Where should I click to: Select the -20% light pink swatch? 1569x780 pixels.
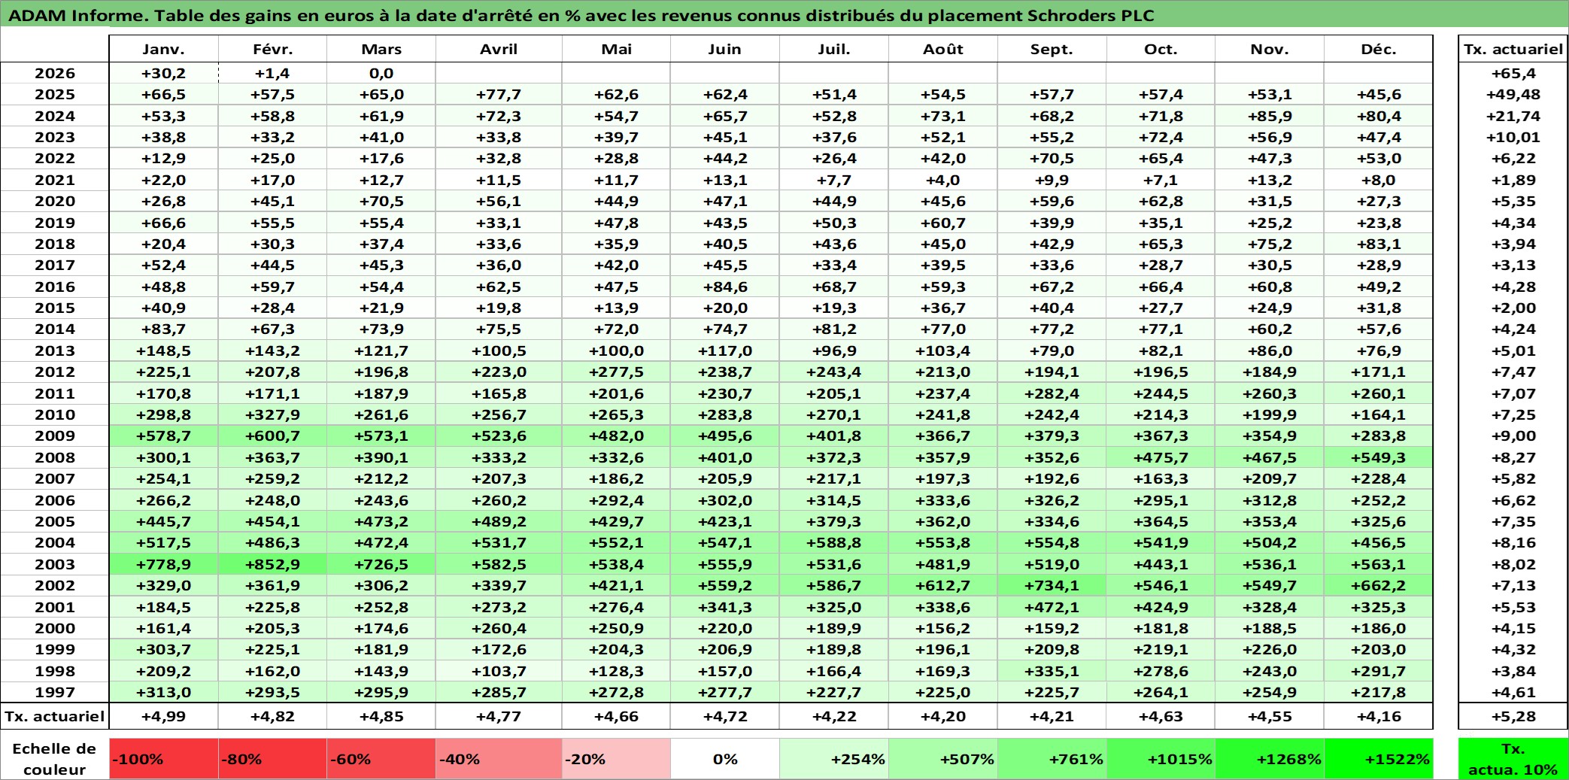click(x=616, y=758)
